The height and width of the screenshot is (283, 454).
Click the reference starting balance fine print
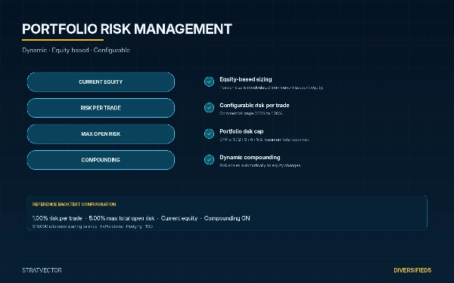92,226
